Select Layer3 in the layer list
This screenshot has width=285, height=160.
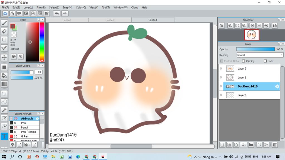[x=249, y=95]
